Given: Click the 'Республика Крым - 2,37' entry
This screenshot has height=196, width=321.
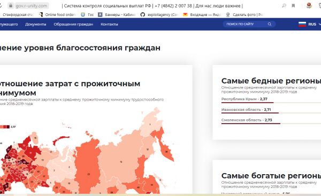Looking at the screenshot, I should 244,99.
